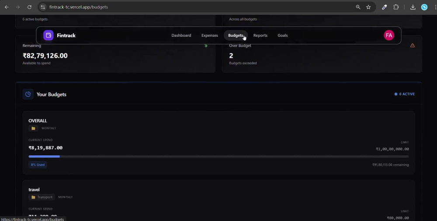Click the travel budget title
Screen dimensions: 437x221
click(34, 189)
